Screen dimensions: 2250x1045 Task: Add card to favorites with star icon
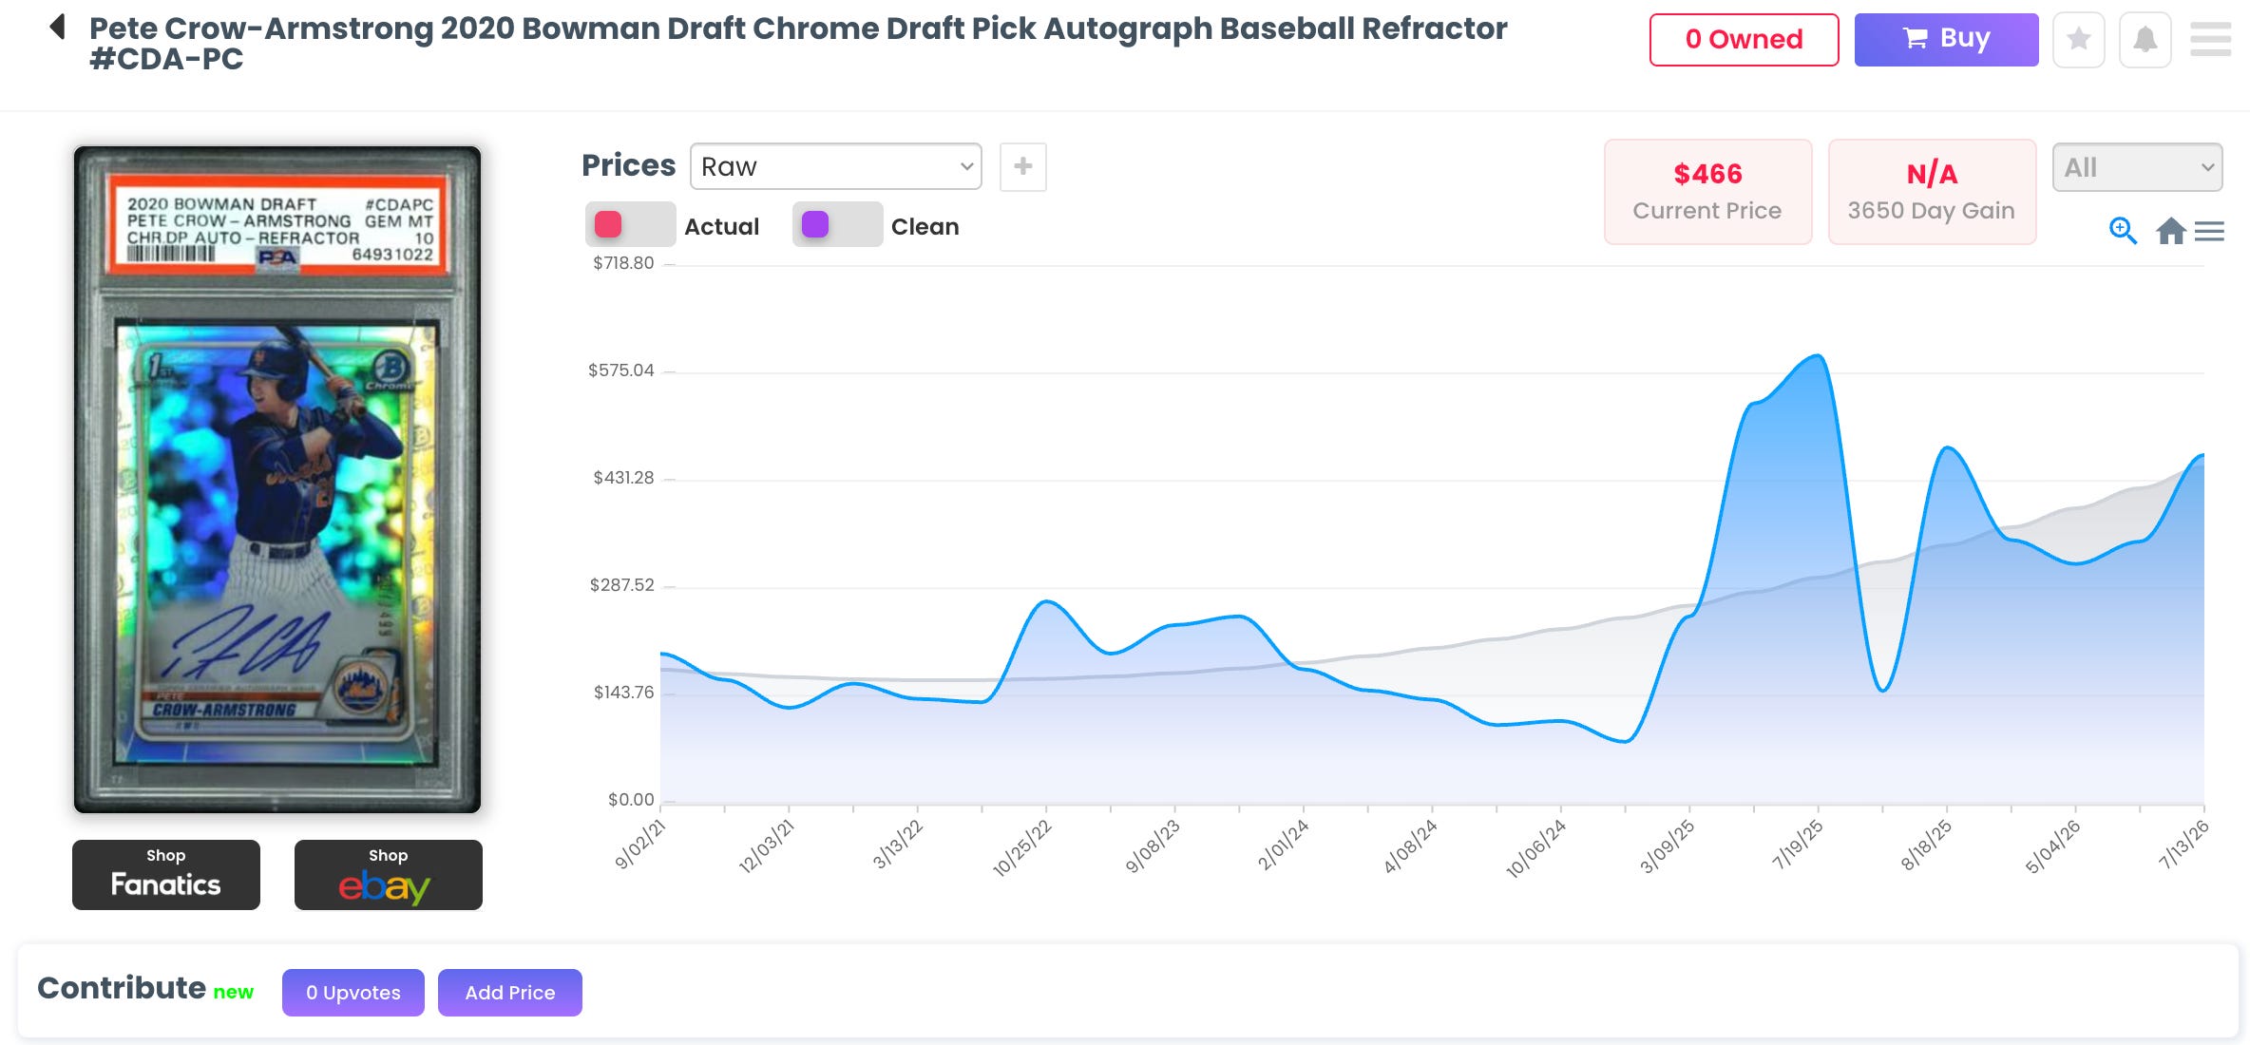(2079, 40)
